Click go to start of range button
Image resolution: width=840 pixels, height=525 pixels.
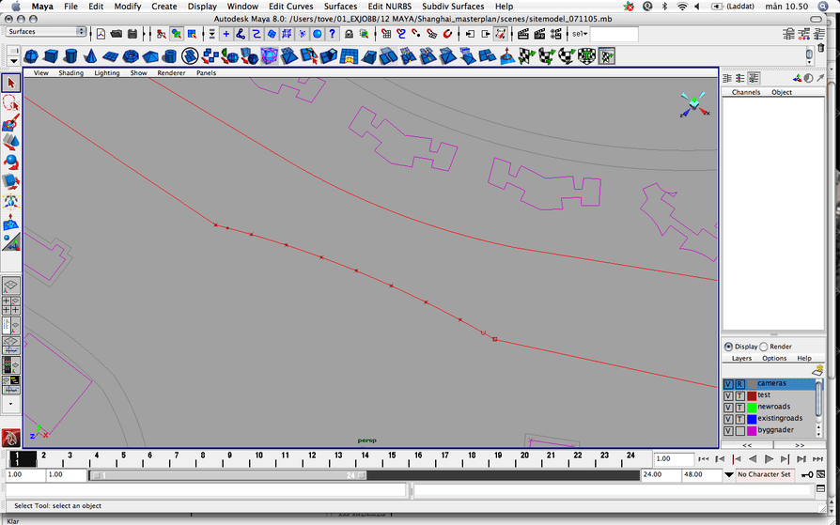pyautogui.click(x=704, y=459)
